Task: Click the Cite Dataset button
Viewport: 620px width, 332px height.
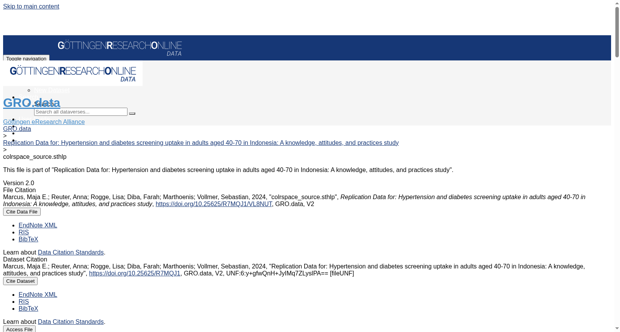Action: (20, 281)
